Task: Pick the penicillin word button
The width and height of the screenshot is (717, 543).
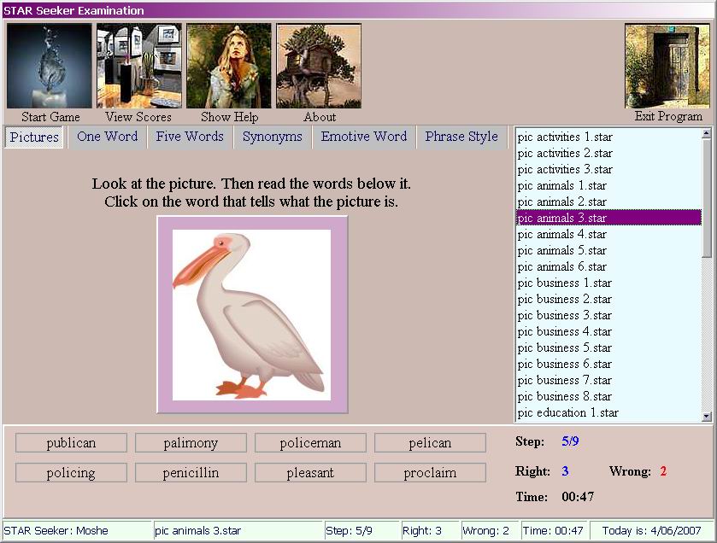Action: pos(191,473)
